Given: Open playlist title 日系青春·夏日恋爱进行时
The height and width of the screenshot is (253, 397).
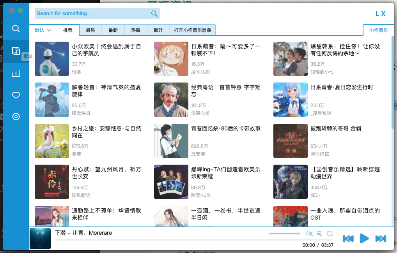Looking at the screenshot, I should 342,87.
